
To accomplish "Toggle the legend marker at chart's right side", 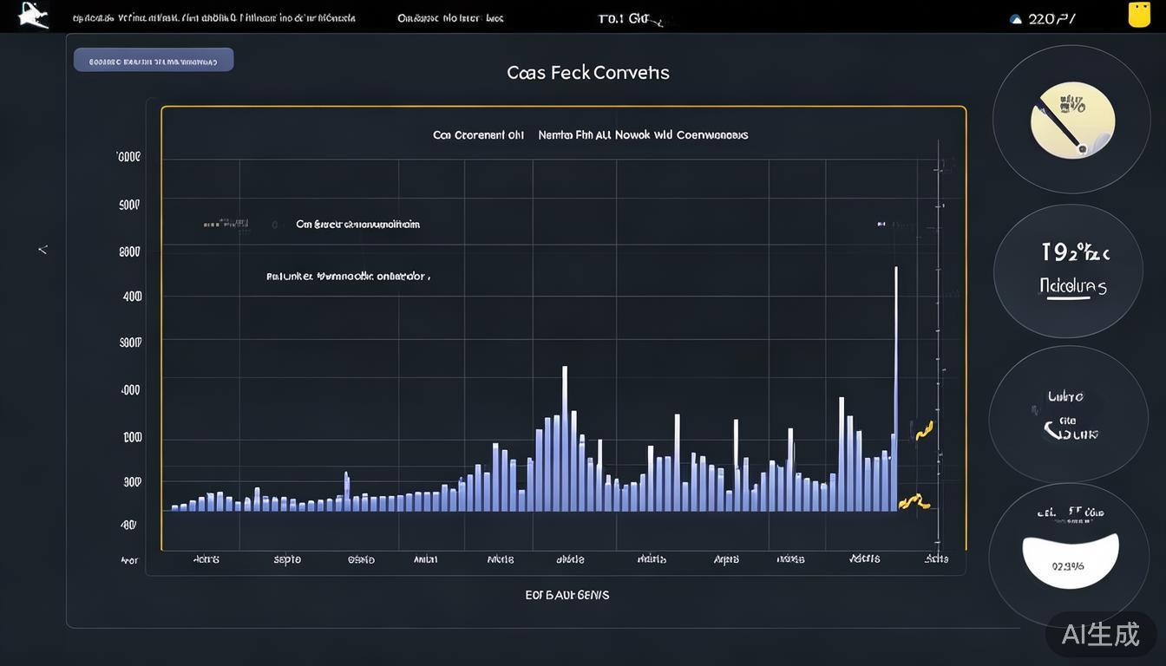I will click(881, 224).
